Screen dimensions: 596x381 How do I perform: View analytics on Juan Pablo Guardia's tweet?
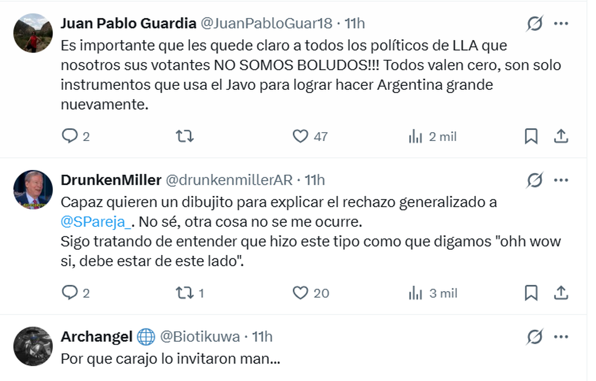tap(415, 137)
